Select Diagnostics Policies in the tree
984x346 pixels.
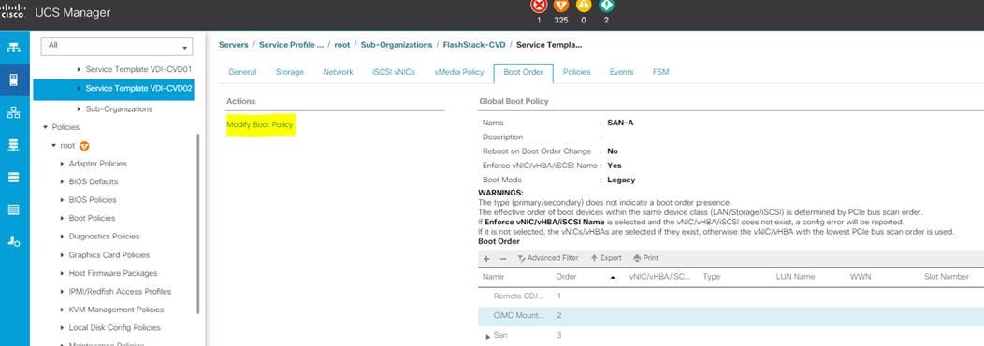click(x=104, y=237)
